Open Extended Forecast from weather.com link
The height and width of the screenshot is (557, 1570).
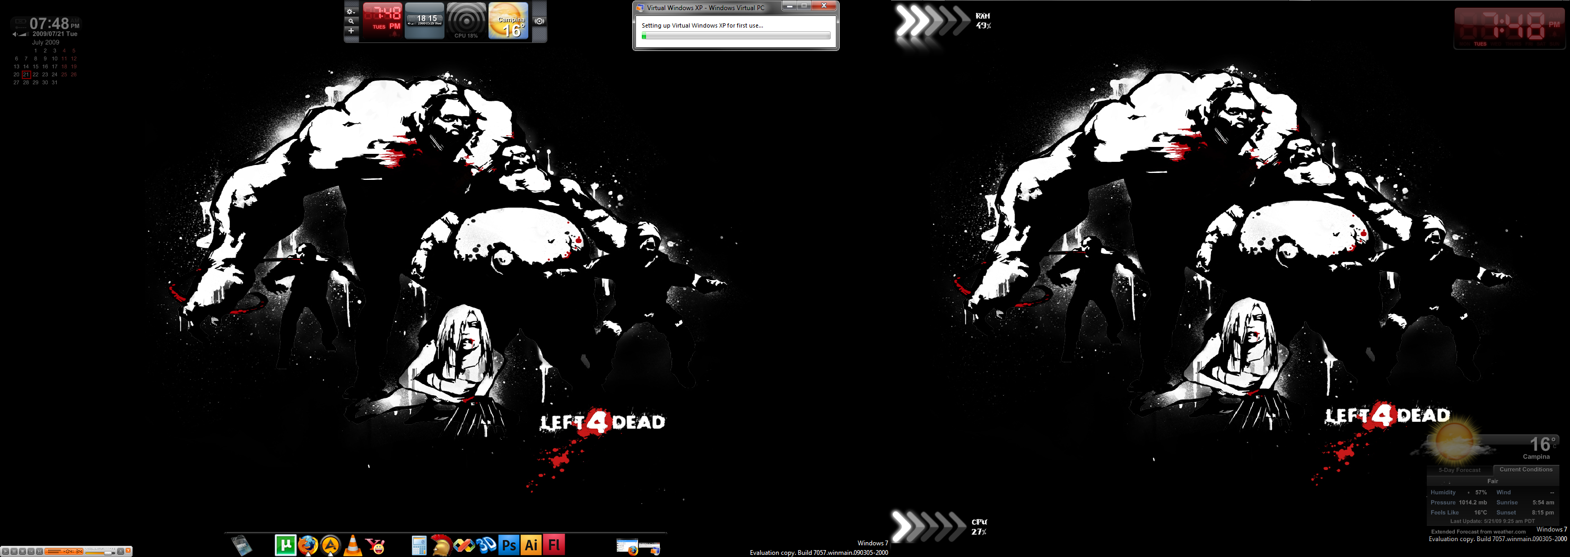[x=1478, y=532]
